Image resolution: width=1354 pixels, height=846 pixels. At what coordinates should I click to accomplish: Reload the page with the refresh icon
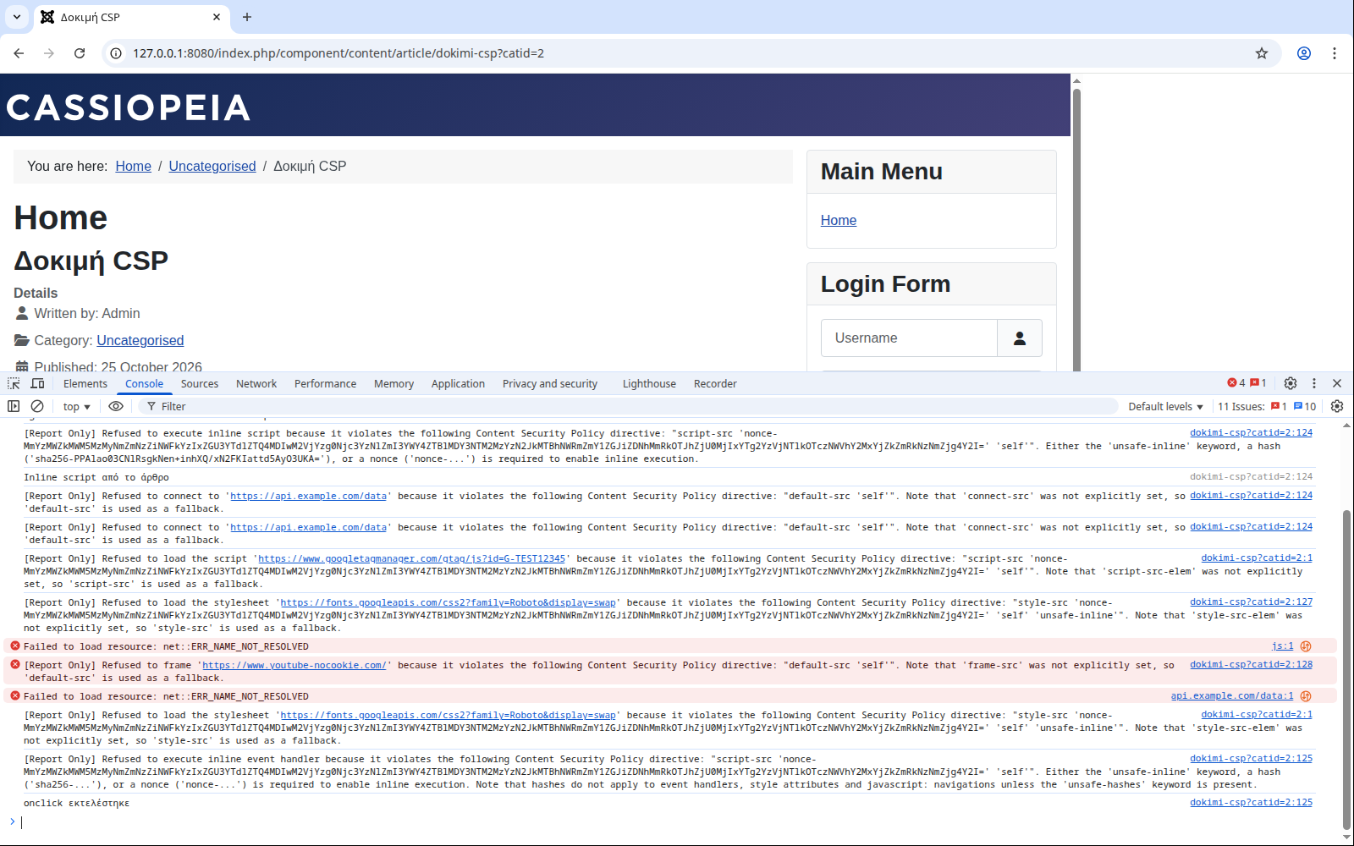(80, 53)
